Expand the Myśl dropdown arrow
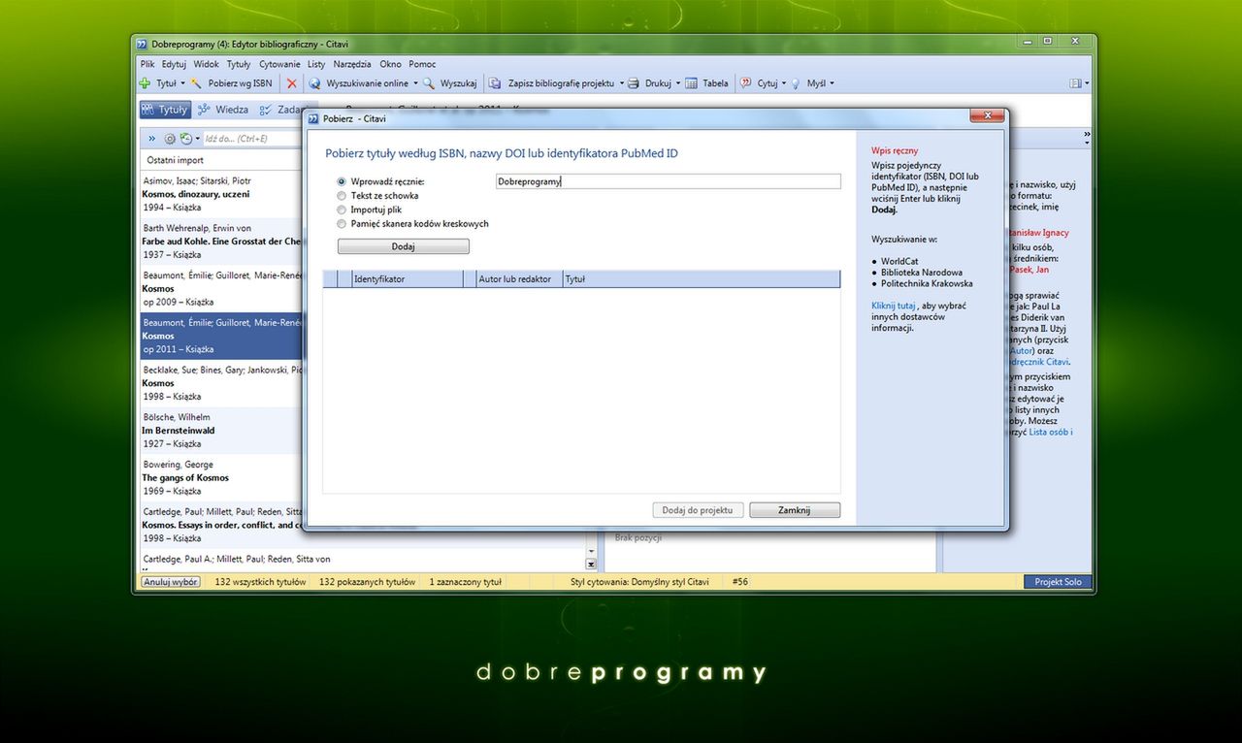 click(x=833, y=83)
